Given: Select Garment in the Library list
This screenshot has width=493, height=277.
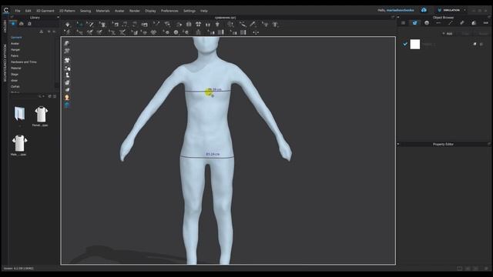Looking at the screenshot, I should pos(16,38).
